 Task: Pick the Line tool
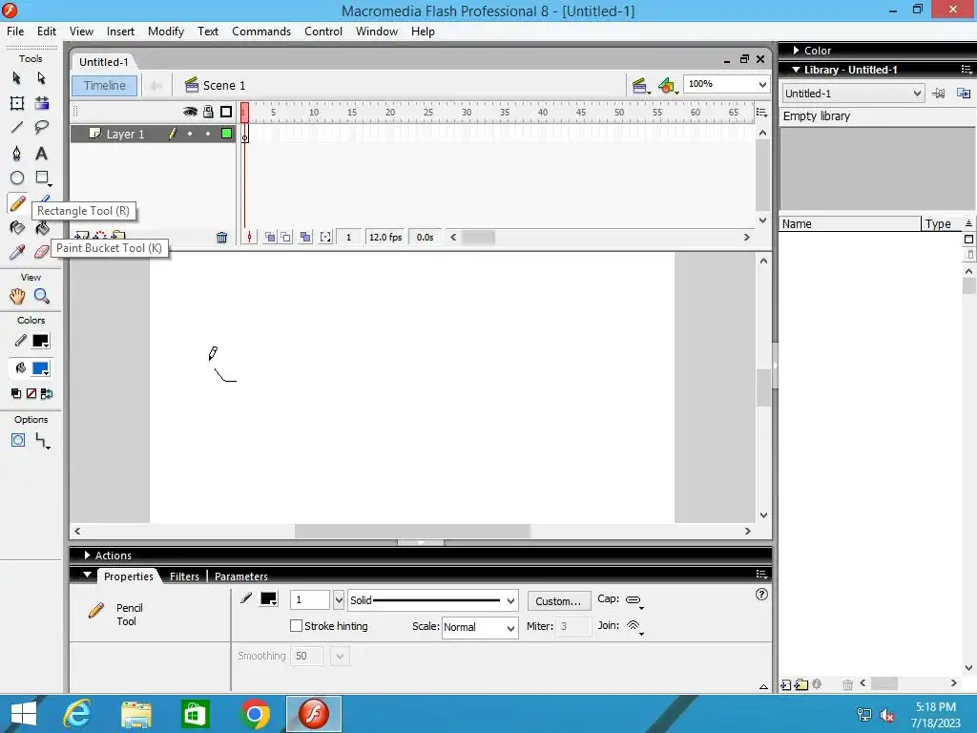click(x=17, y=128)
